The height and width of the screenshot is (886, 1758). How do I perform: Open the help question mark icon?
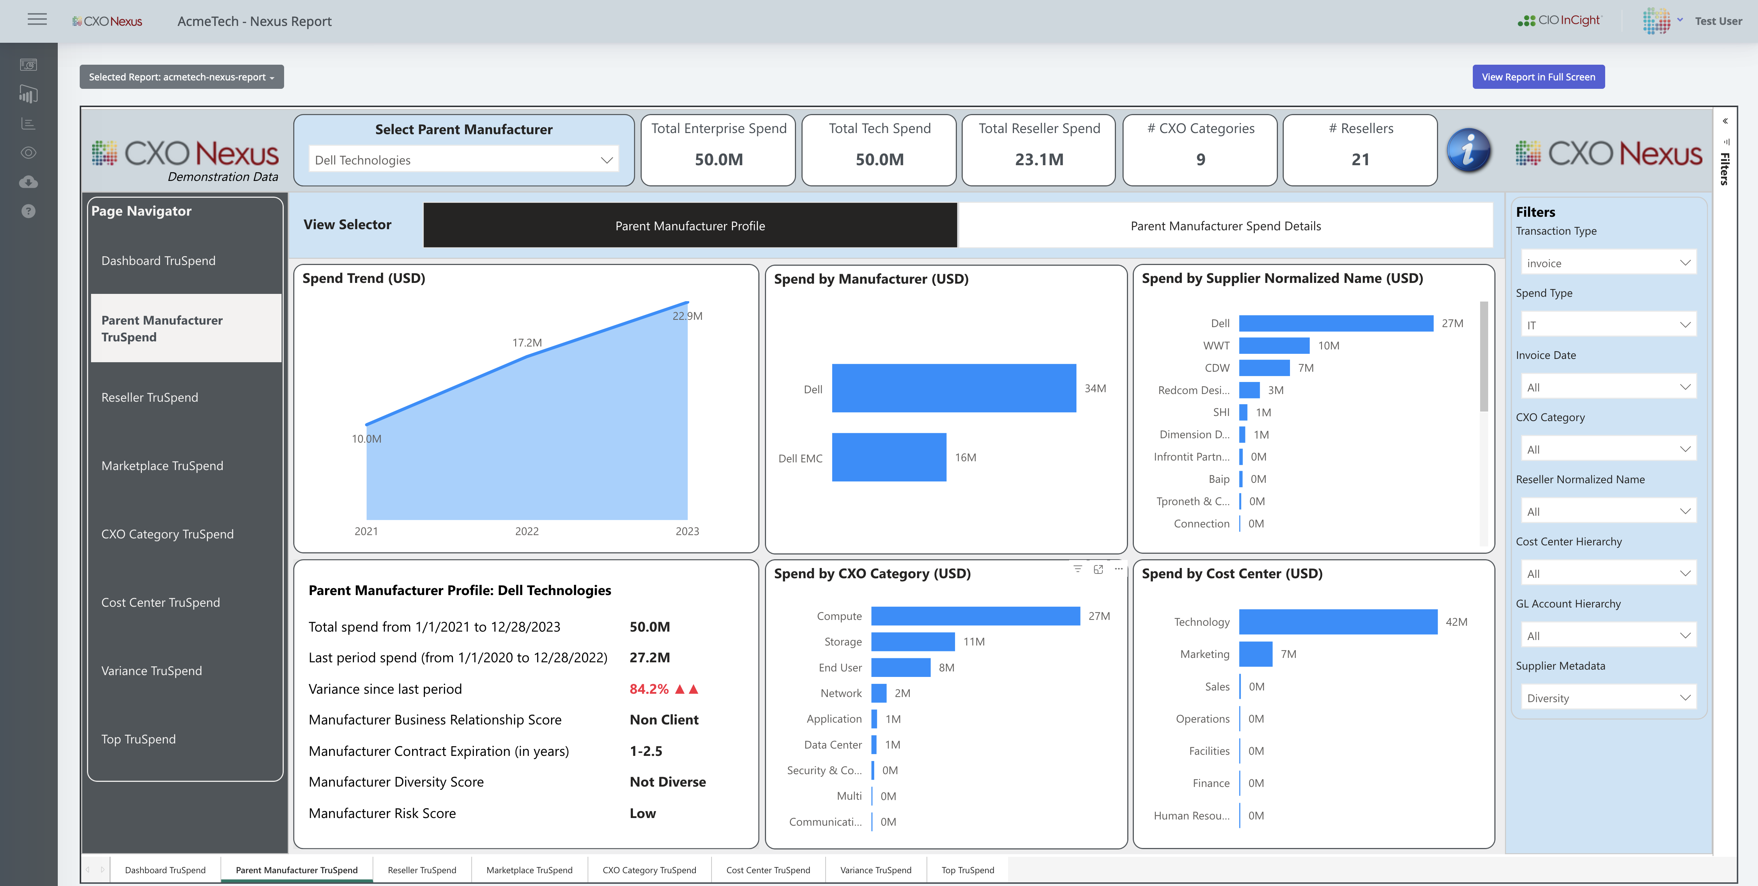[x=28, y=211]
